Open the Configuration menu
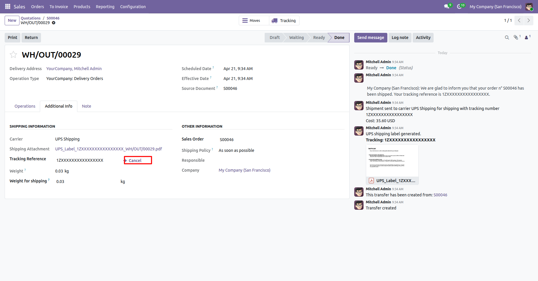Screen dimensions: 538x281 point(133,6)
